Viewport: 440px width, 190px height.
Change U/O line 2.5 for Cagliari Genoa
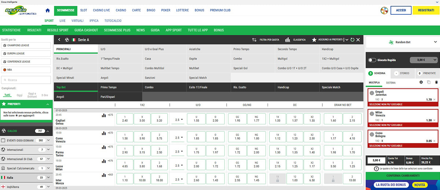pyautogui.click(x=179, y=120)
